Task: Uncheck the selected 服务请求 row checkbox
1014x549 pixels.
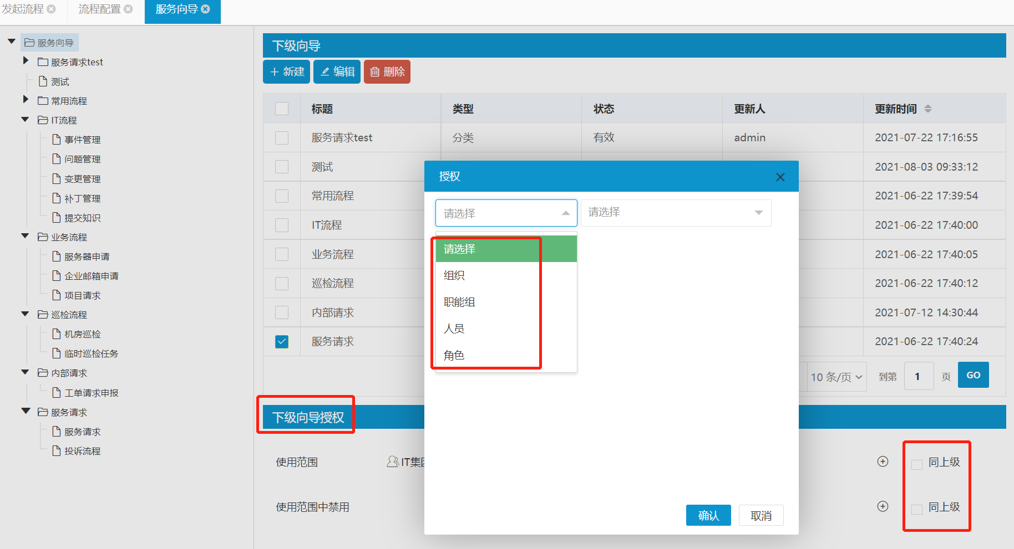Action: (x=282, y=342)
